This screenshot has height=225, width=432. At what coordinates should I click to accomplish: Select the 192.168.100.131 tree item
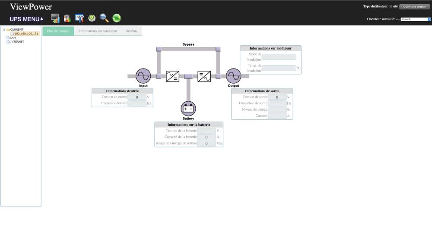tap(26, 34)
